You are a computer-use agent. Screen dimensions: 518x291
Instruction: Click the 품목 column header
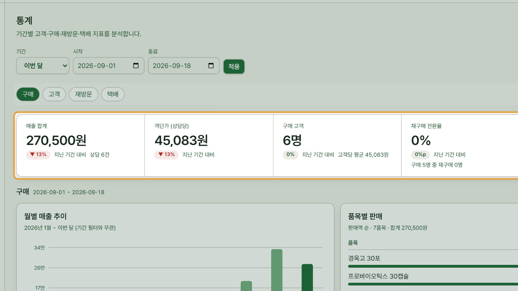tap(353, 243)
